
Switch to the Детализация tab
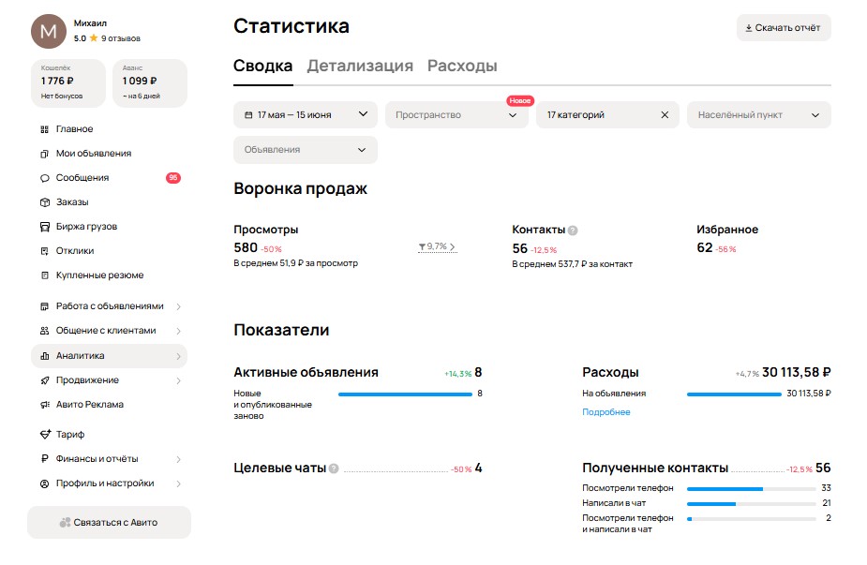(360, 66)
